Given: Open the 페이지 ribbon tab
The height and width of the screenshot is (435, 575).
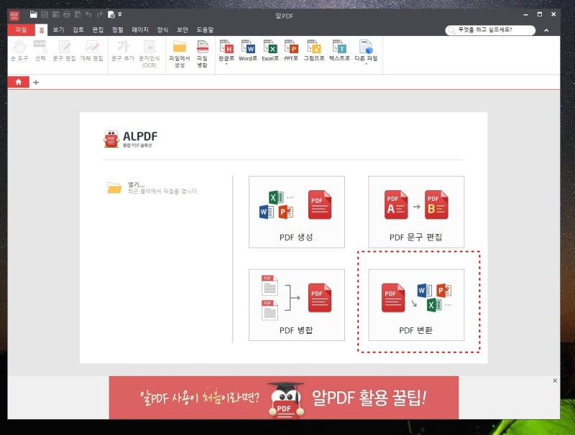Looking at the screenshot, I should [x=140, y=29].
